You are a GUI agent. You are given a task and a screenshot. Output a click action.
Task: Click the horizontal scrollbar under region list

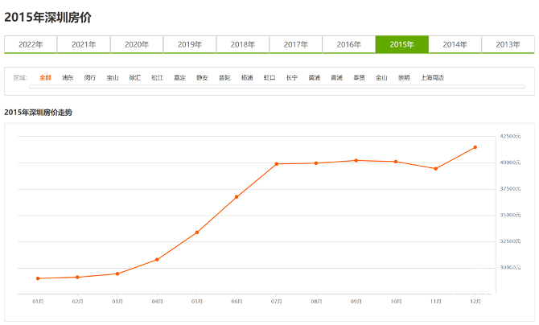[x=278, y=86]
